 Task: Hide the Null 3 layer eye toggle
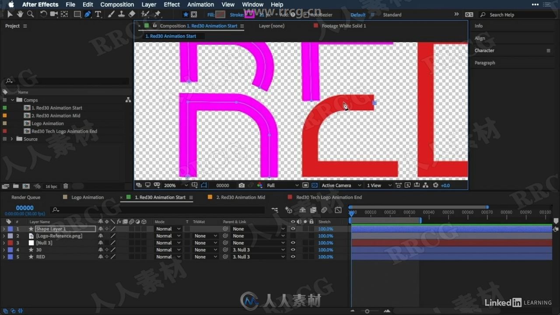(293, 243)
